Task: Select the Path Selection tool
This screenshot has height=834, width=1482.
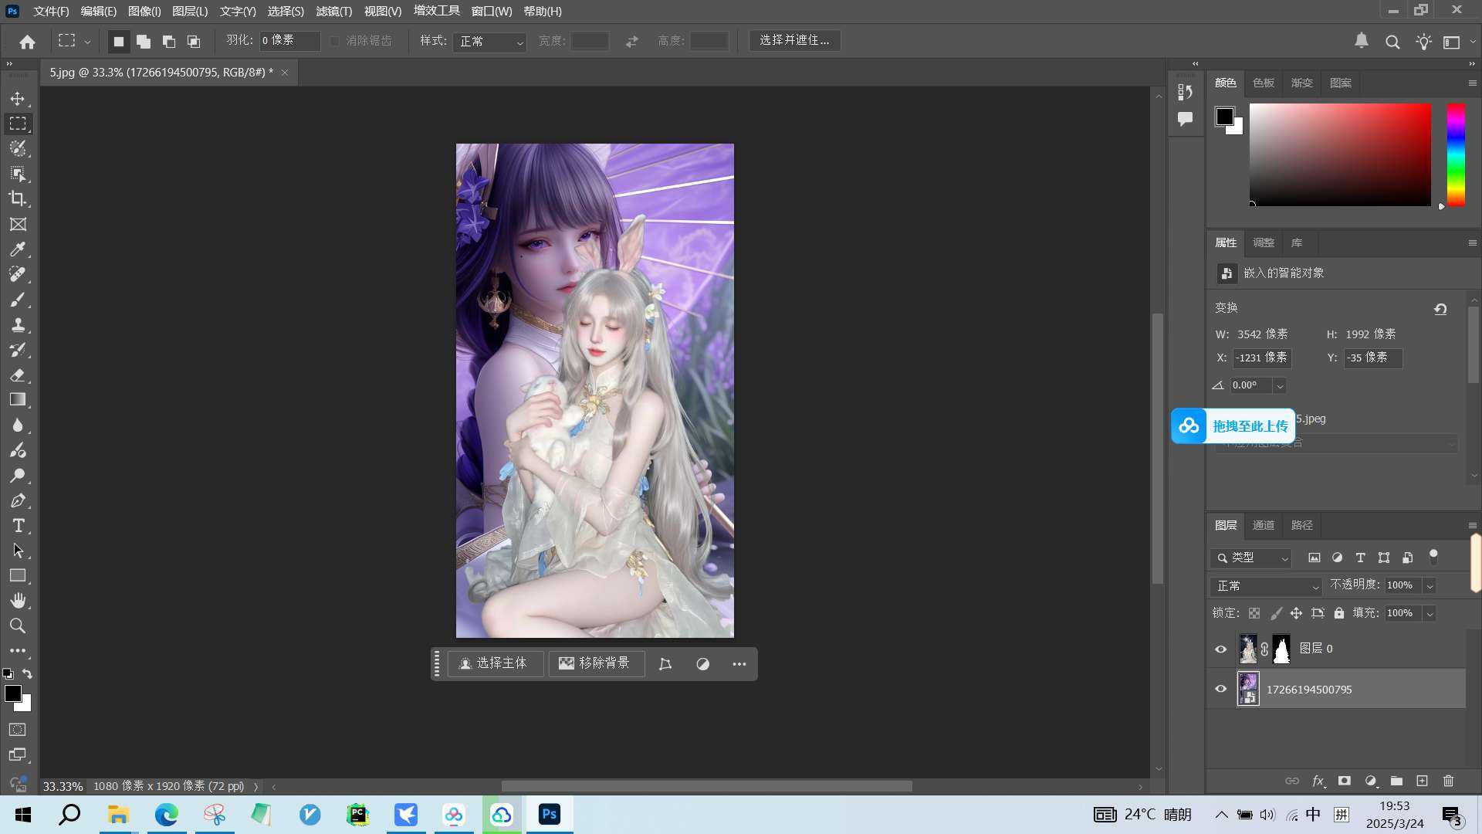Action: pos(18,551)
